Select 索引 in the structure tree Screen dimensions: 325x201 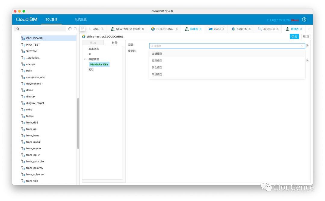(x=91, y=69)
